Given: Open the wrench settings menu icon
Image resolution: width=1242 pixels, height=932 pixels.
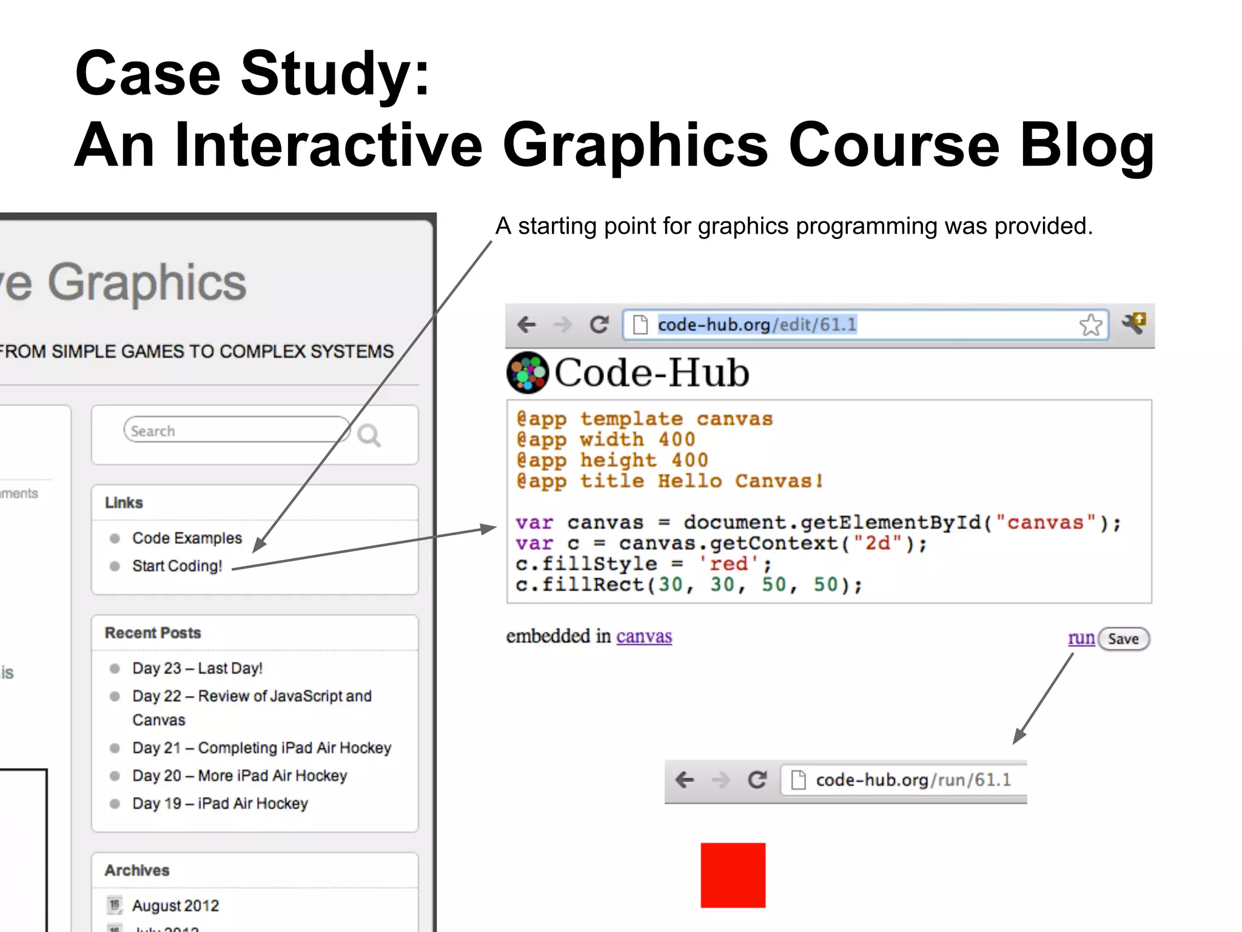Looking at the screenshot, I should 1133,323.
